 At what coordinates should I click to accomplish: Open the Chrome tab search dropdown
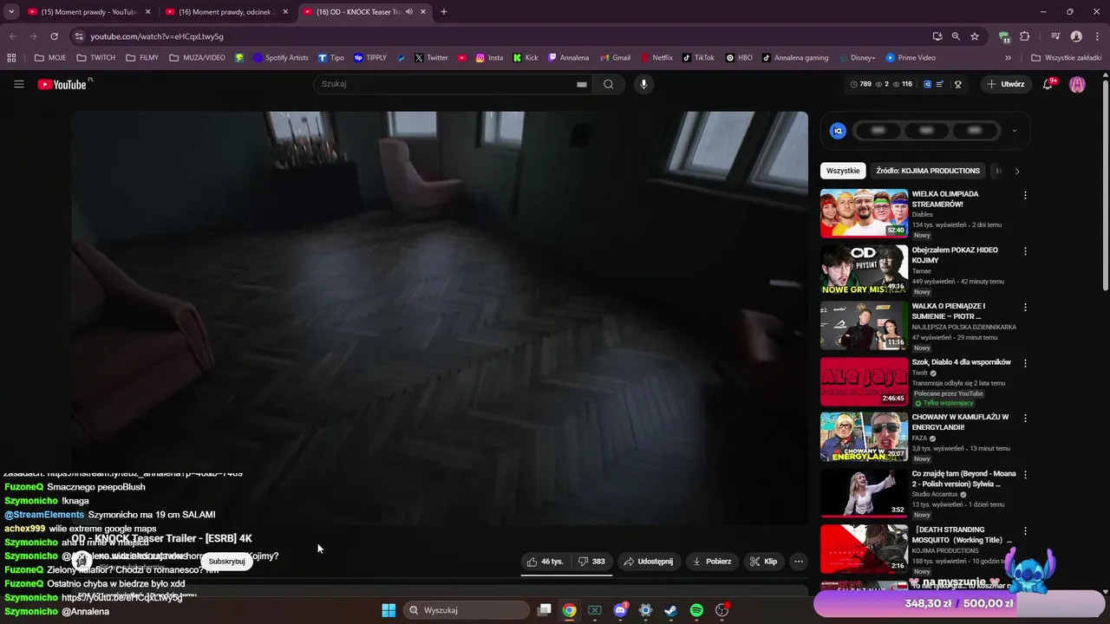(11, 12)
